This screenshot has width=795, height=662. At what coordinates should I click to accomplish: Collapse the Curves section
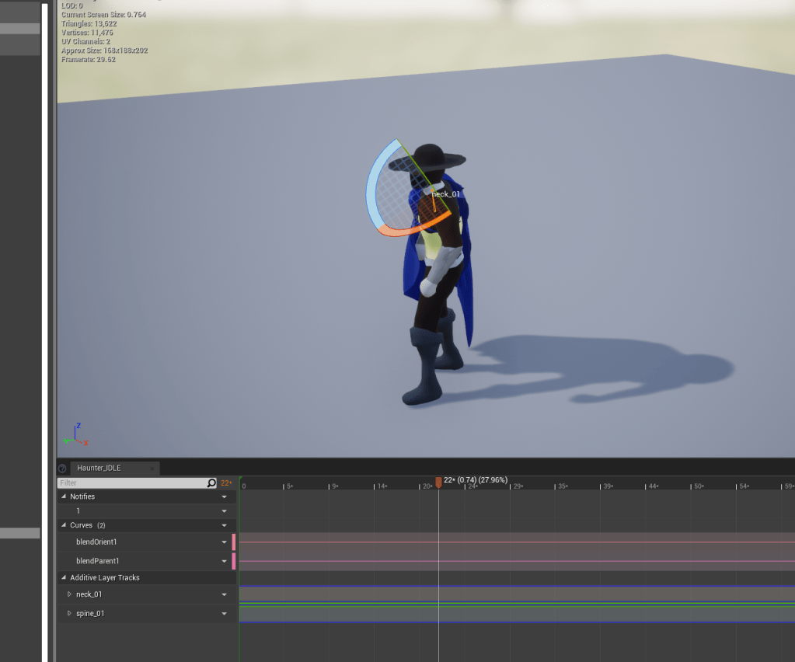[x=64, y=525]
